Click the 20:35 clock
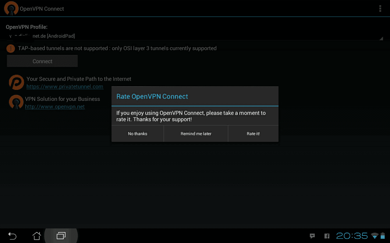This screenshot has height=243, width=390. pos(352,236)
